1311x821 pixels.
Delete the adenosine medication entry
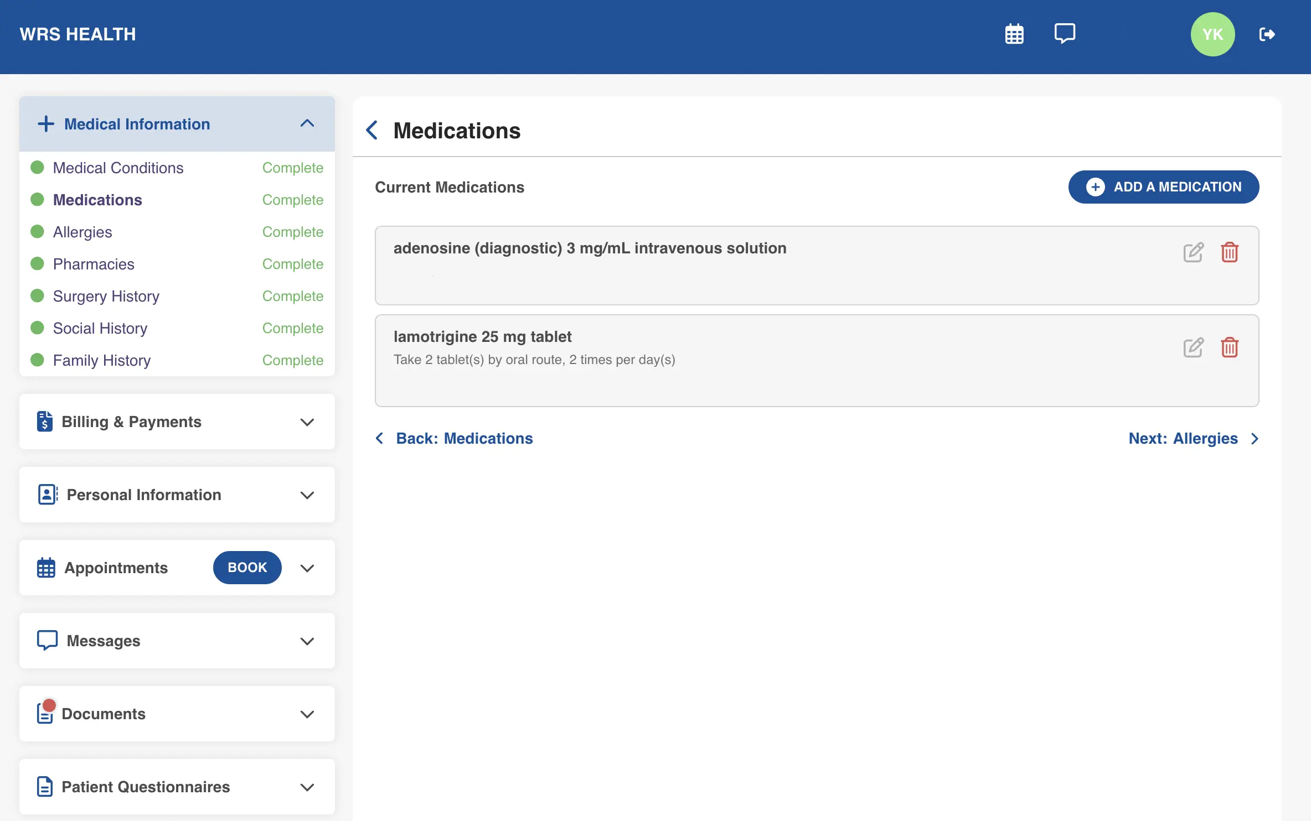[1230, 252]
